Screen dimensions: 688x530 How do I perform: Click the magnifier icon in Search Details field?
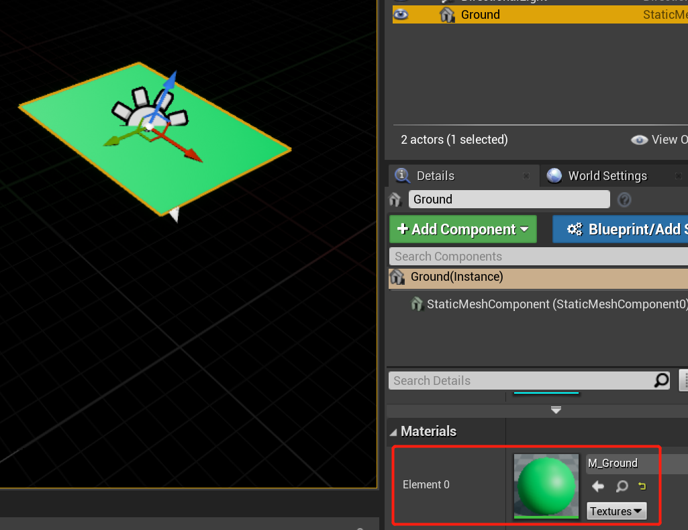click(x=661, y=380)
